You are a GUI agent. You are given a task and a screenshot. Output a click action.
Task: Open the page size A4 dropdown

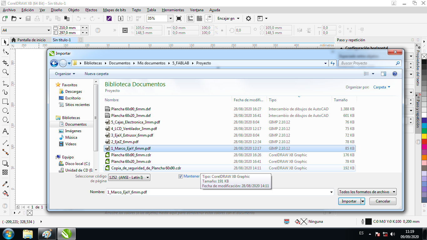[x=49, y=30]
